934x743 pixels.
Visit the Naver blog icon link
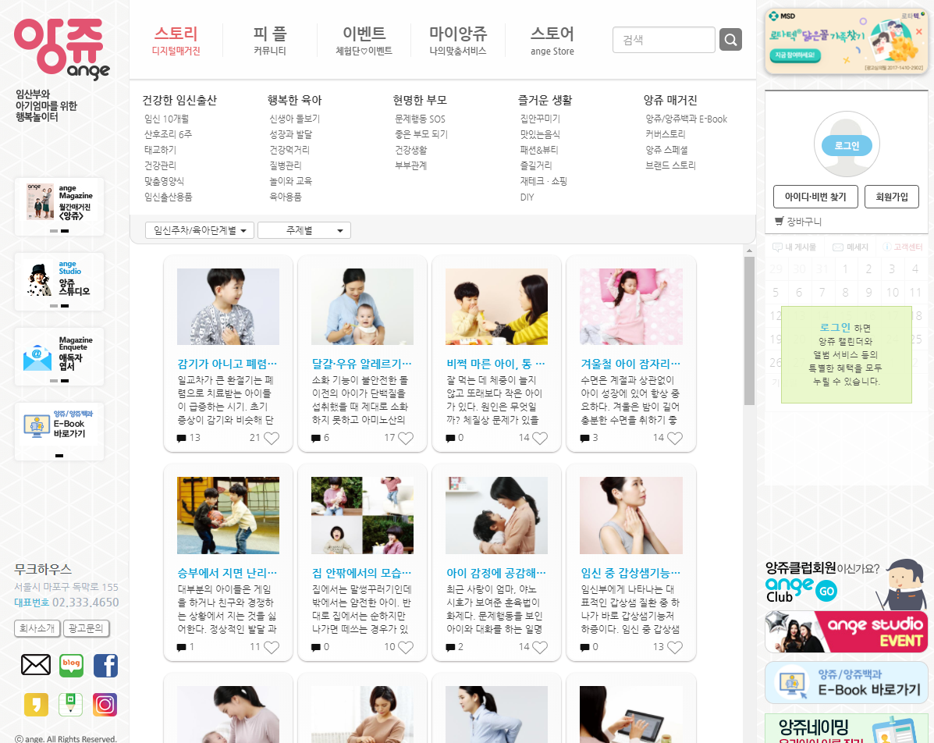click(71, 665)
